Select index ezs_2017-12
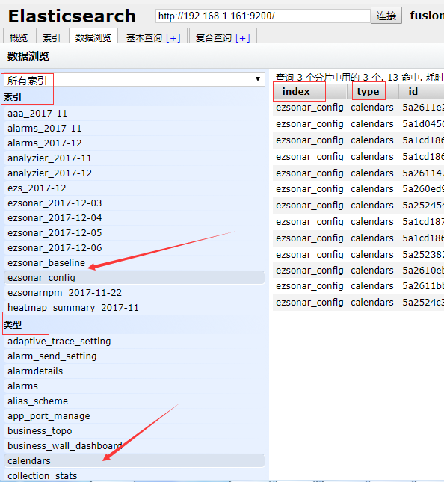Viewport: 444px width, 482px height. coord(134,188)
